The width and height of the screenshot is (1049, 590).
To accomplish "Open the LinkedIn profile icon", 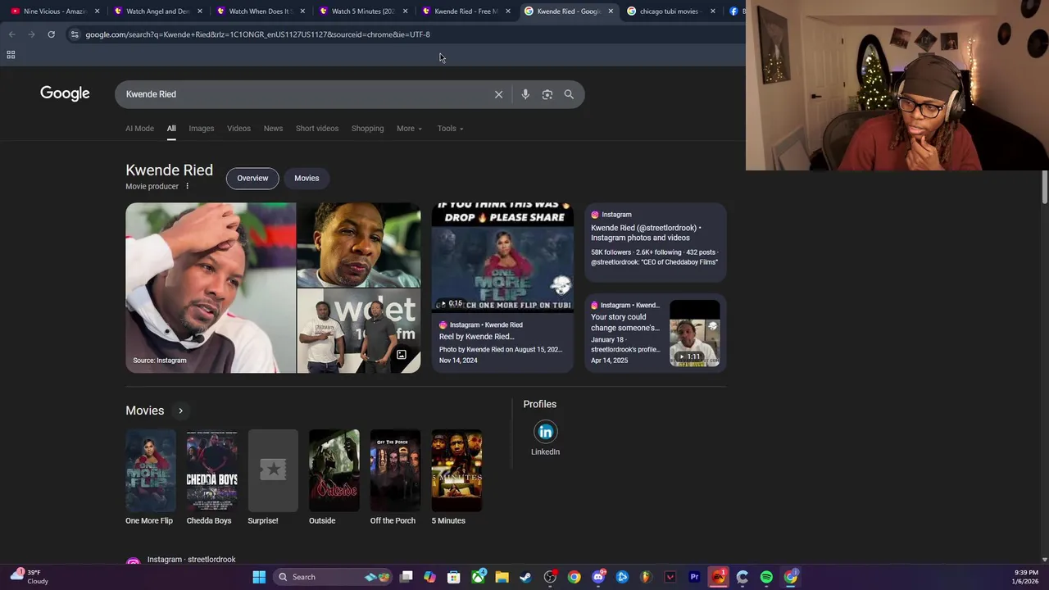I will coord(545,432).
